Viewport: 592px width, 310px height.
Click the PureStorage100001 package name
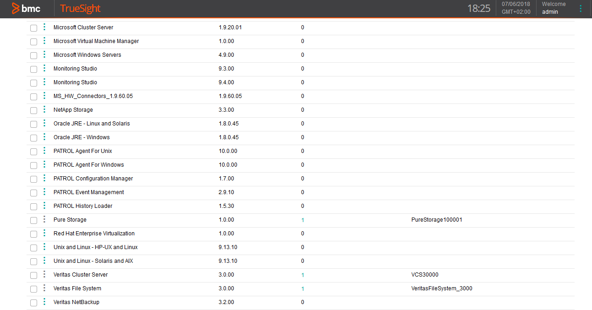point(437,220)
